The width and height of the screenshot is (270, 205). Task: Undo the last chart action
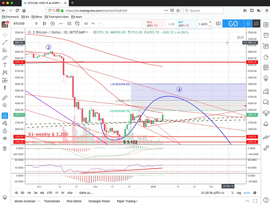click(x=93, y=24)
